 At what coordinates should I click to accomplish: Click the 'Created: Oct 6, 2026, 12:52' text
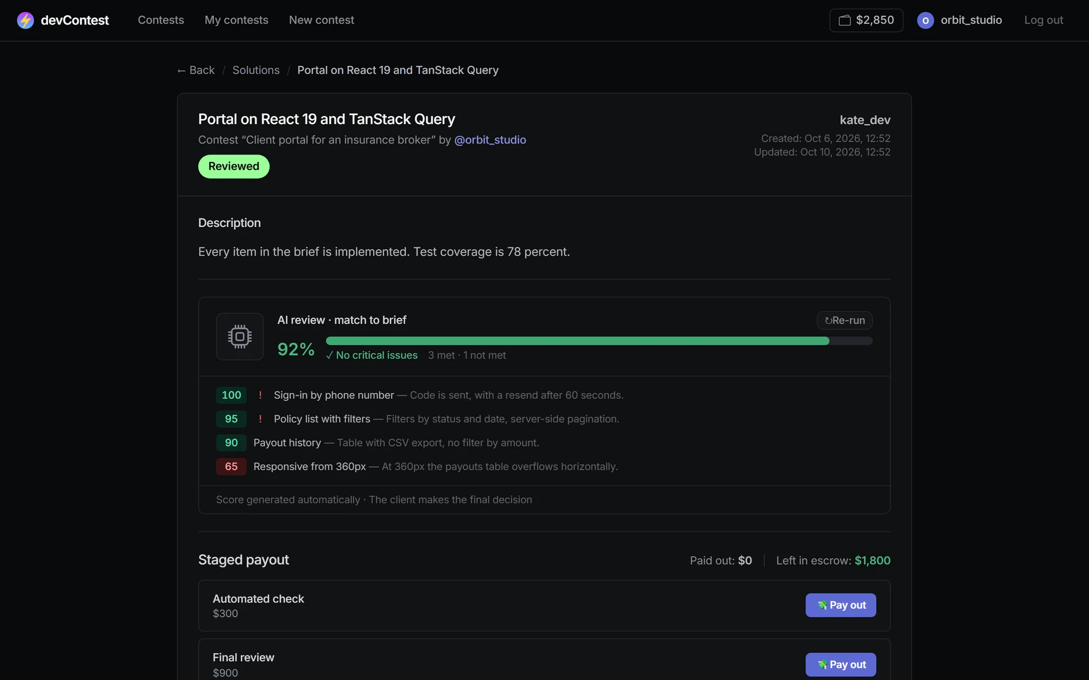coord(825,139)
